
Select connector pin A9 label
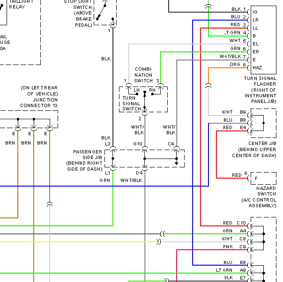click(243, 270)
